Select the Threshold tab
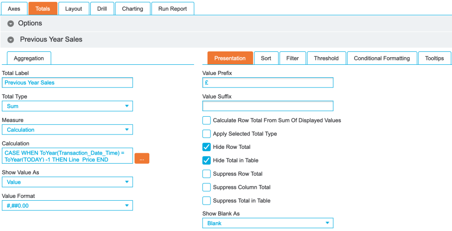Image resolution: width=452 pixels, height=231 pixels. [x=326, y=58]
